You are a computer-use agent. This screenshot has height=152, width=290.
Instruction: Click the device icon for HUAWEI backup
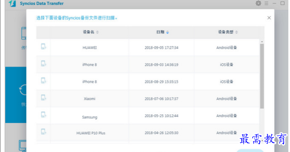[44, 46]
